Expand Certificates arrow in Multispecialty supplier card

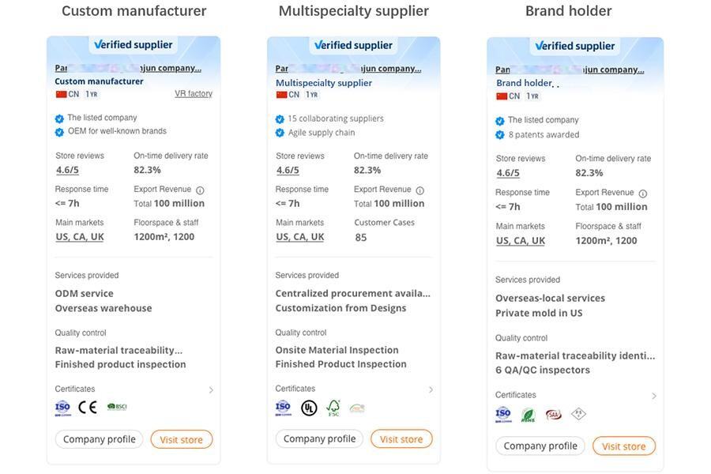pos(431,390)
